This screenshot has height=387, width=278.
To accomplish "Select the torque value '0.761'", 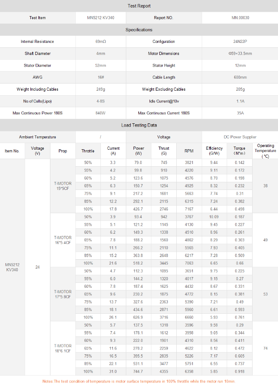I will (240, 317).
